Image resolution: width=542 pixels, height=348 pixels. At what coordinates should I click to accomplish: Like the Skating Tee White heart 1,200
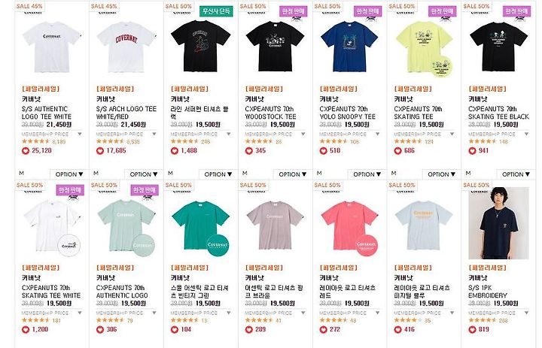[x=26, y=330]
